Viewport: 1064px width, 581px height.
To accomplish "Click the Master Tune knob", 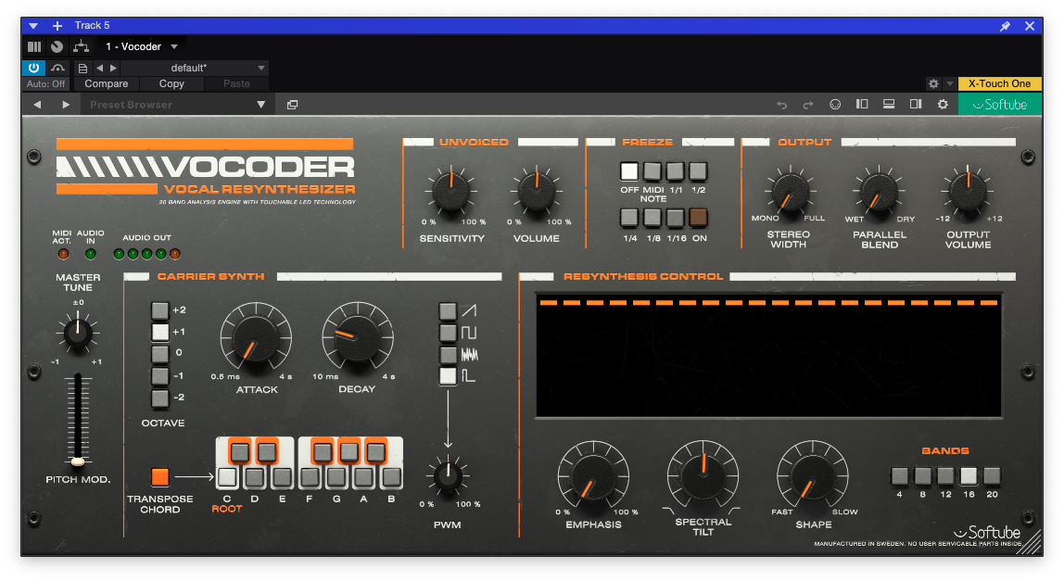I will pyautogui.click(x=77, y=334).
